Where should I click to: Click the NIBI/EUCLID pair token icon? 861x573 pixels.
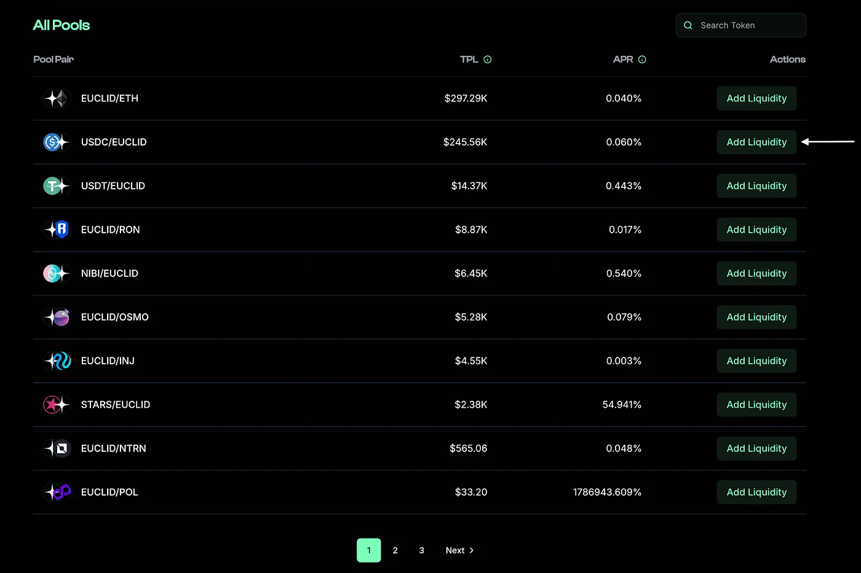coord(57,273)
